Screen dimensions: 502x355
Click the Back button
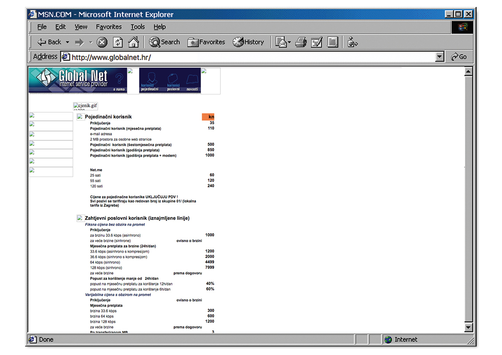coord(49,42)
